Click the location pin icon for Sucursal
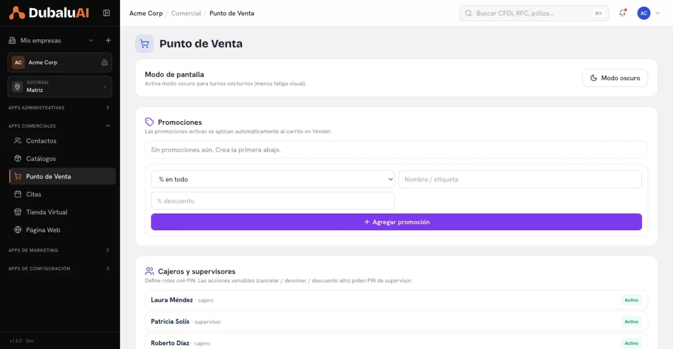Viewport: 673px width, 349px height. [17, 87]
